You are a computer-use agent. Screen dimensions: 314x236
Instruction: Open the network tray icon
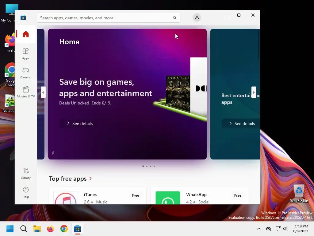coord(278,229)
